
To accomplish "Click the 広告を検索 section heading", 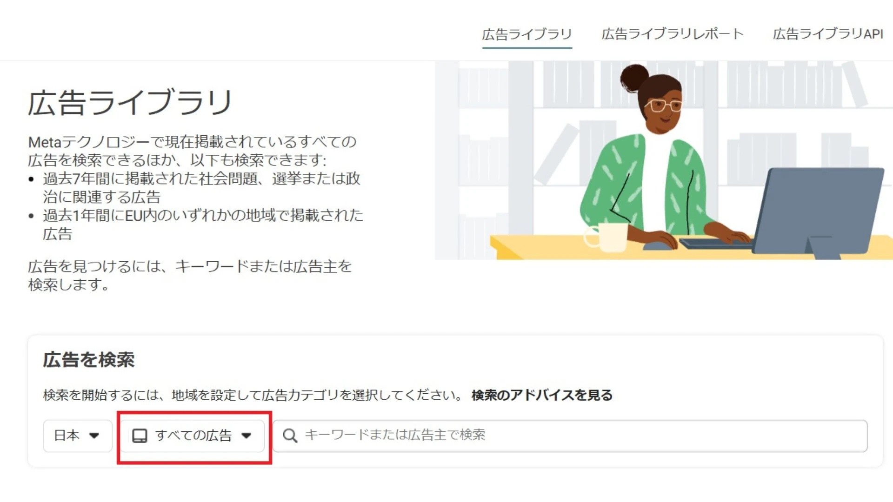I will 89,360.
